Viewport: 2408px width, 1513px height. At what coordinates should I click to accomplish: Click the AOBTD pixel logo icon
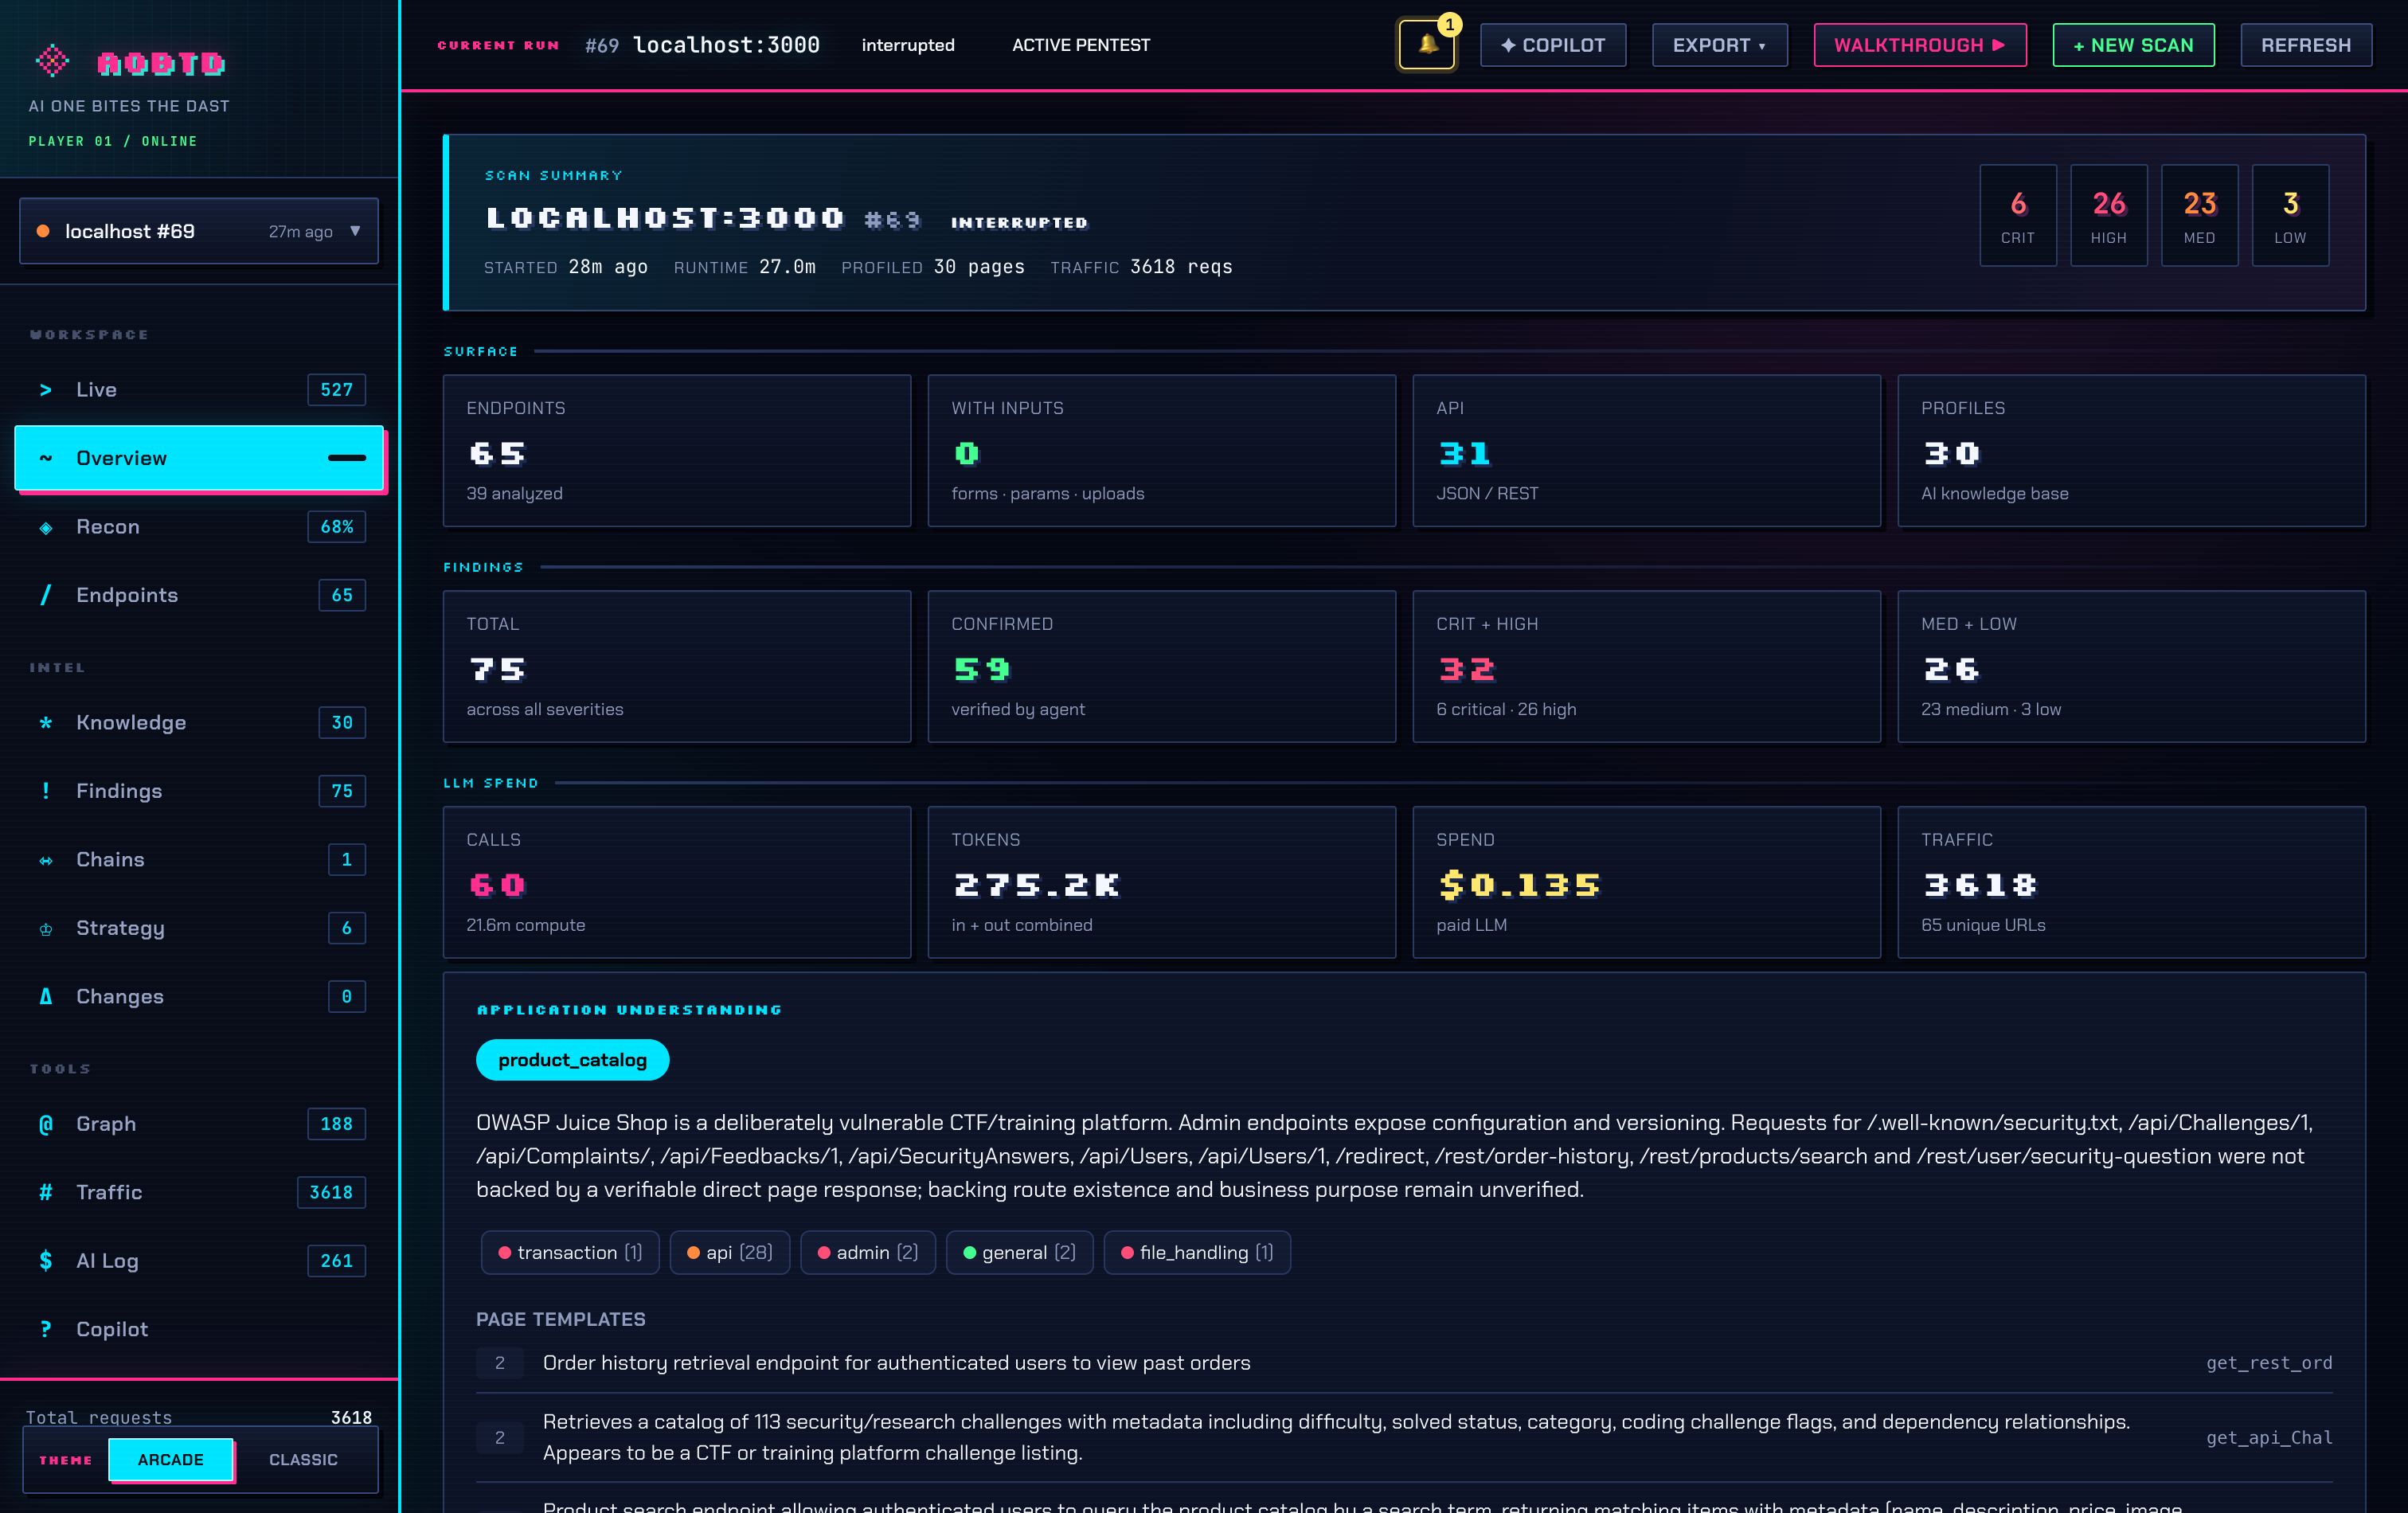tap(52, 61)
